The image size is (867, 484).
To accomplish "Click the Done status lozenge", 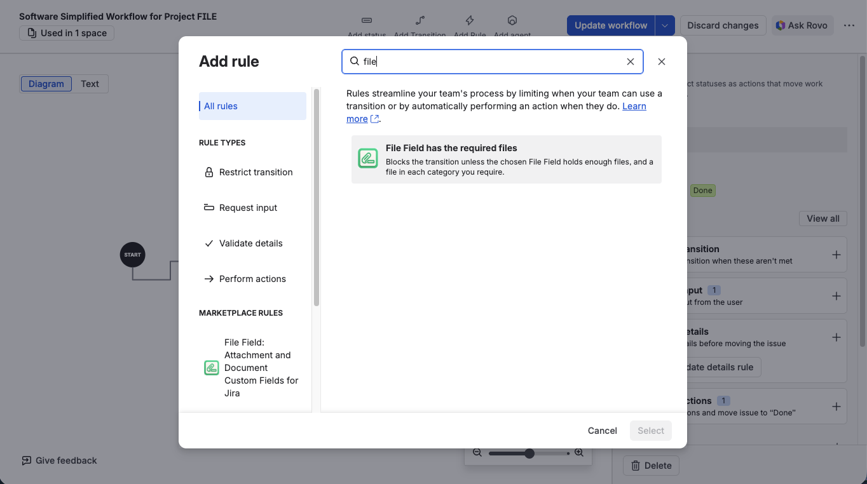I will click(702, 191).
